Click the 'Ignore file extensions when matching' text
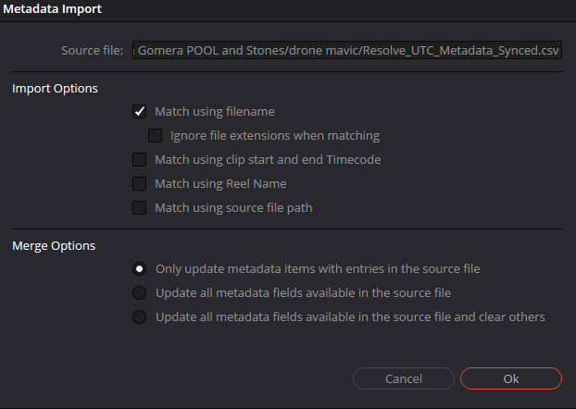576x409 pixels. click(275, 136)
